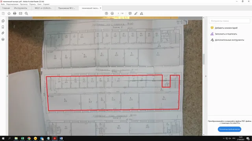The height and width of the screenshot is (141, 252).
Task: Switch to the Приложение № 2 tab
Action: point(67,8)
